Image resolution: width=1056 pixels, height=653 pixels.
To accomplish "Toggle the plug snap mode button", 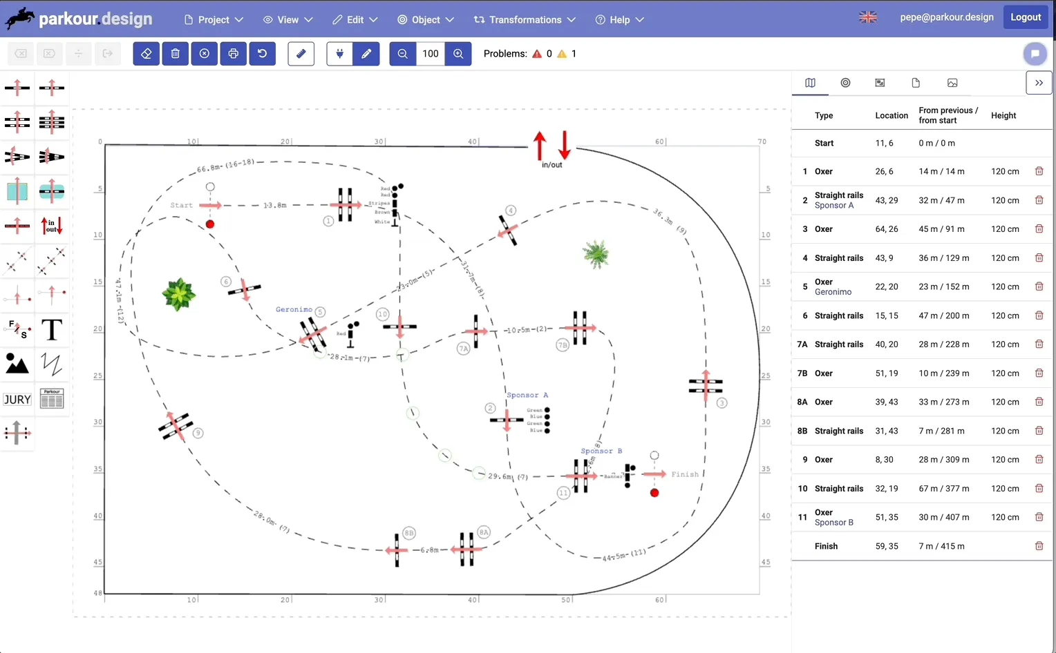I will click(339, 54).
